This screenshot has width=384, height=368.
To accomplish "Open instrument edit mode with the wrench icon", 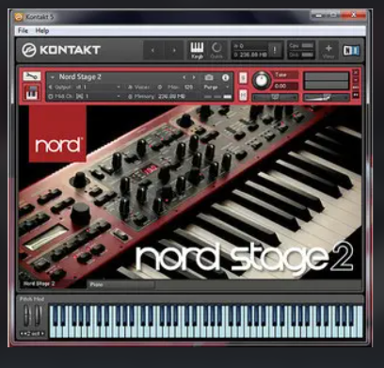I will (x=32, y=76).
